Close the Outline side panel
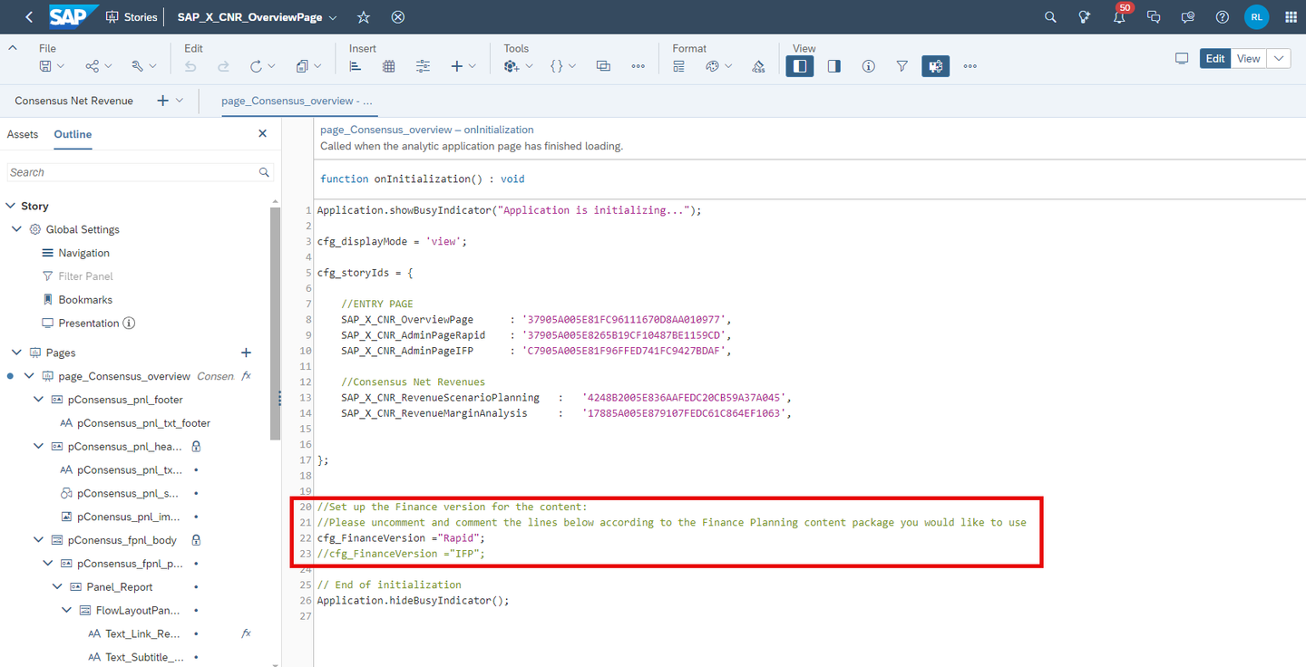The image size is (1306, 667). pos(263,133)
